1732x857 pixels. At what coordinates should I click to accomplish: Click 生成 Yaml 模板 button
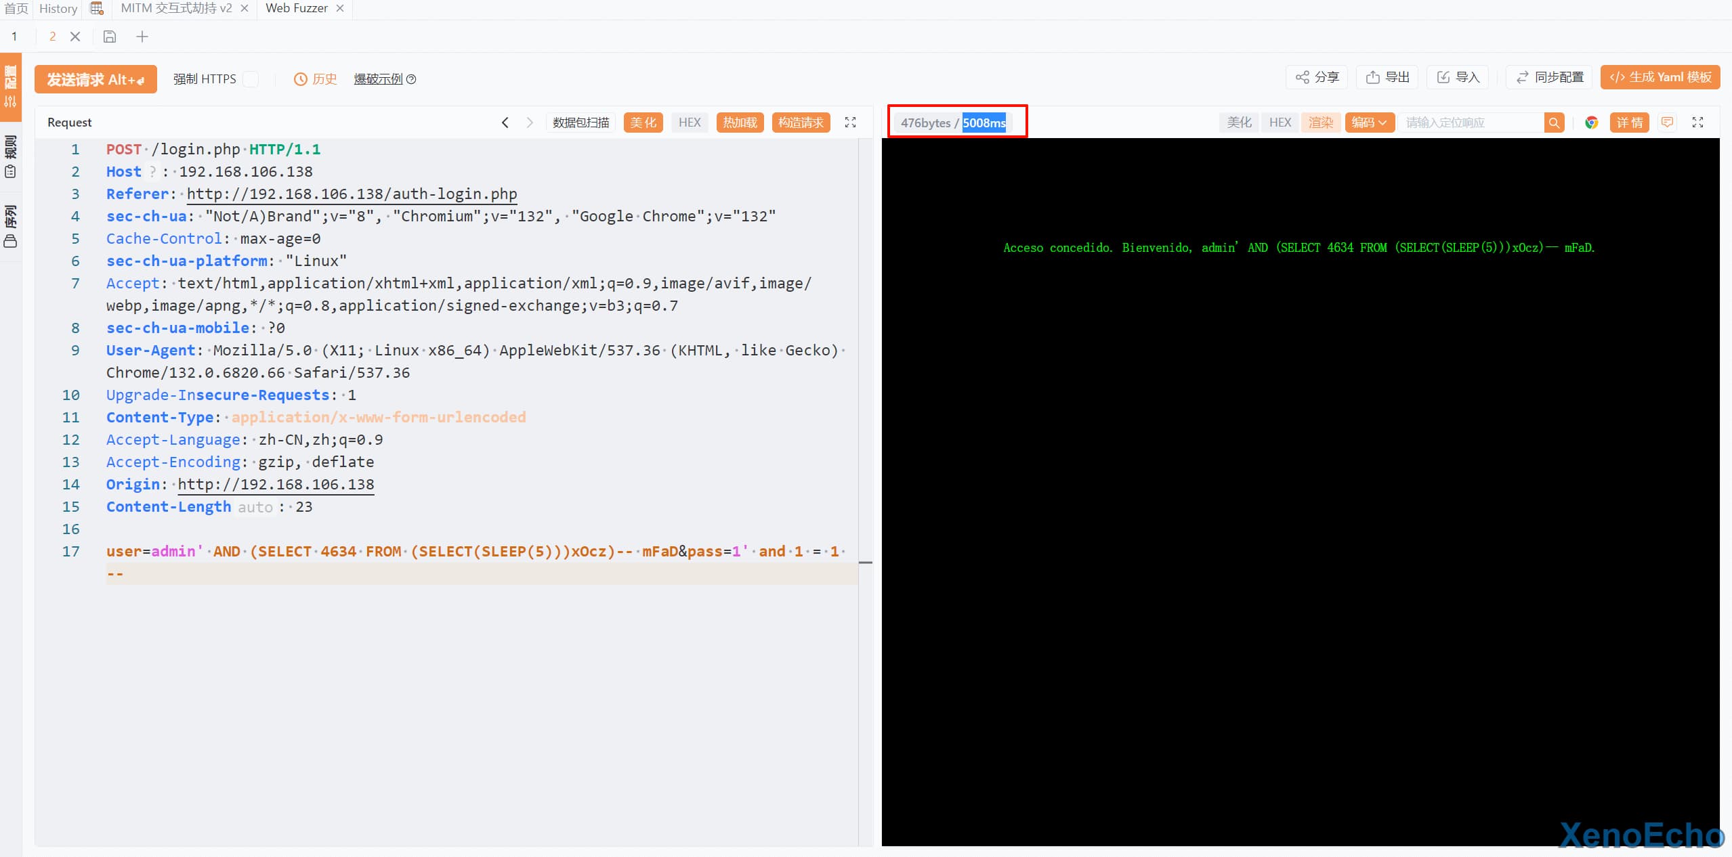point(1660,77)
